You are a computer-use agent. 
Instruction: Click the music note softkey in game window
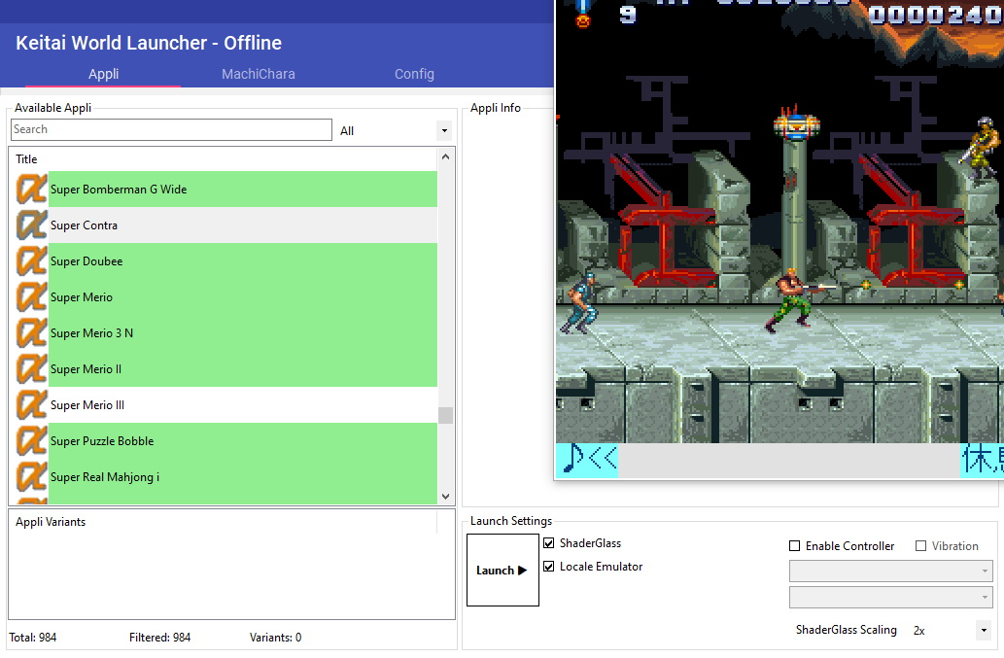click(x=586, y=460)
